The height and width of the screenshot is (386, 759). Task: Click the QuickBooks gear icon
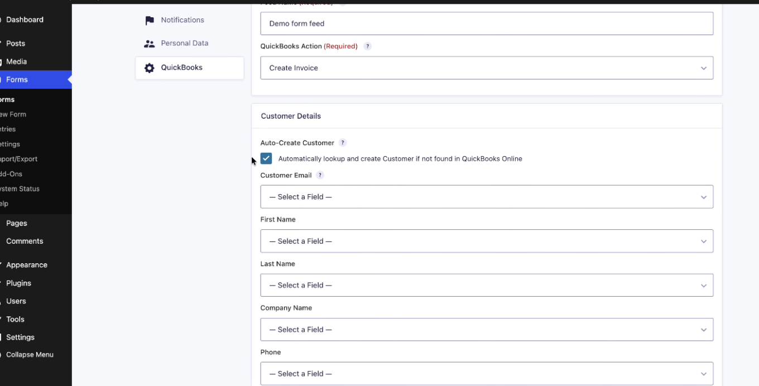(149, 68)
